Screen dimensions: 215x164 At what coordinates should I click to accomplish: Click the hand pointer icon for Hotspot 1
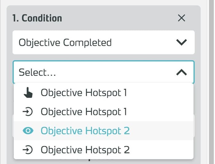[x=28, y=93]
